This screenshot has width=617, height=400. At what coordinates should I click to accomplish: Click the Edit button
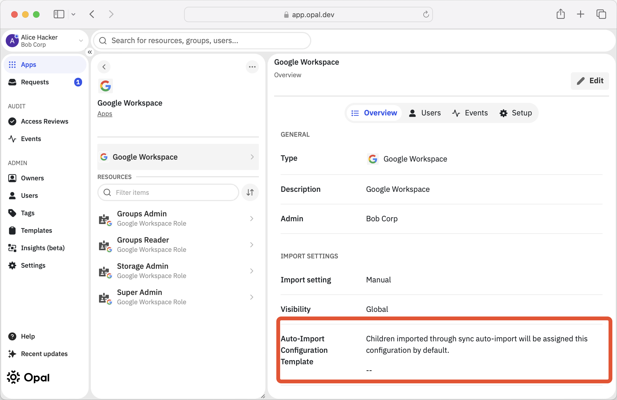(x=590, y=81)
